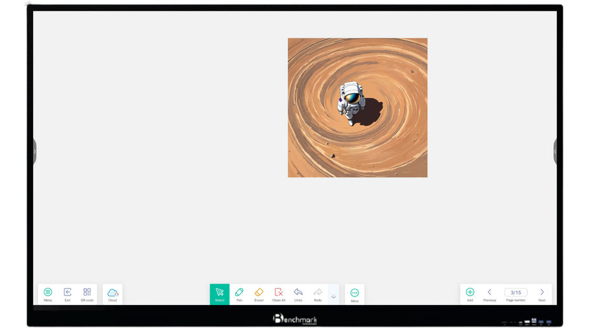
Task: Go to the Previous page
Action: pyautogui.click(x=490, y=294)
